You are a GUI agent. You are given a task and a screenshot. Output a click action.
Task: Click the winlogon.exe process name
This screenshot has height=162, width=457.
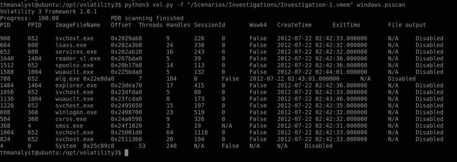click(x=76, y=112)
